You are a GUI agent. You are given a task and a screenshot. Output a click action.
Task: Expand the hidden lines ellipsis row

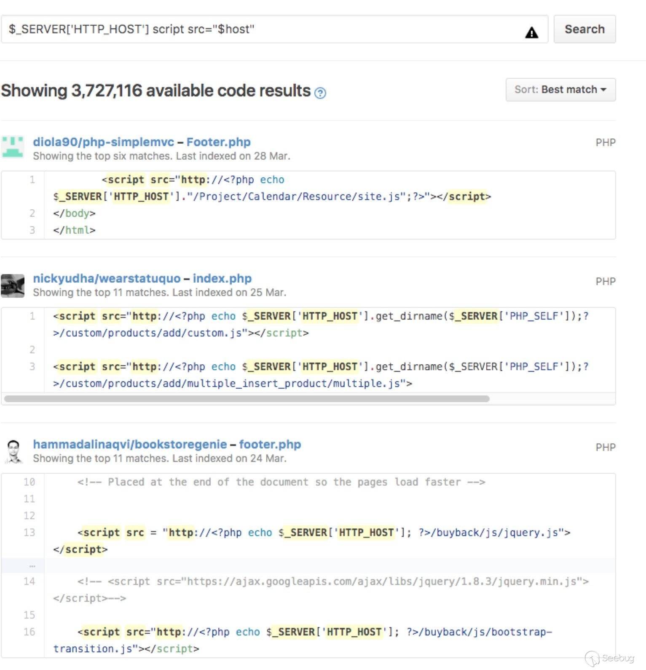pos(32,566)
